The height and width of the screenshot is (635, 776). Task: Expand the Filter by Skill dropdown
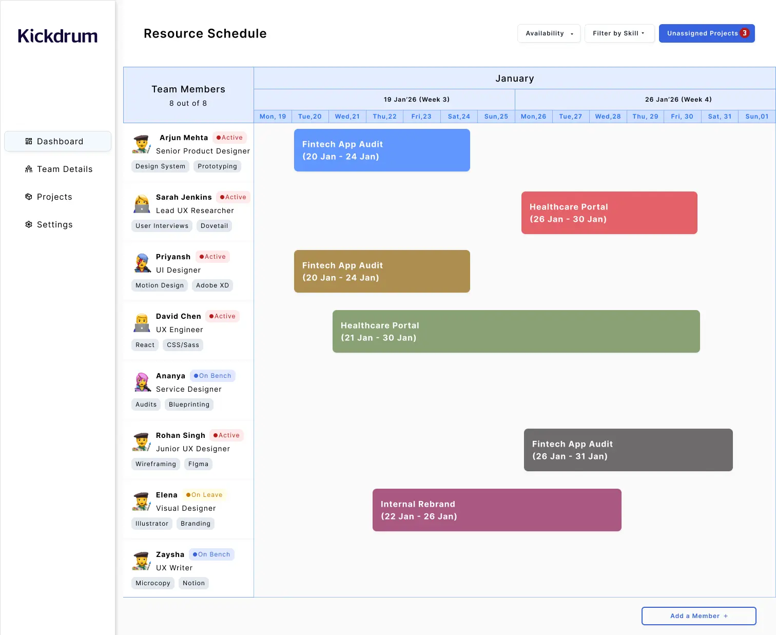[619, 33]
